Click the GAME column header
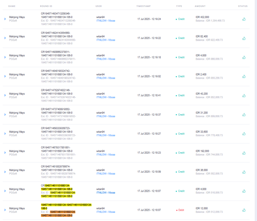Image resolution: width=257 pixels, height=221 pixels. (12, 6)
